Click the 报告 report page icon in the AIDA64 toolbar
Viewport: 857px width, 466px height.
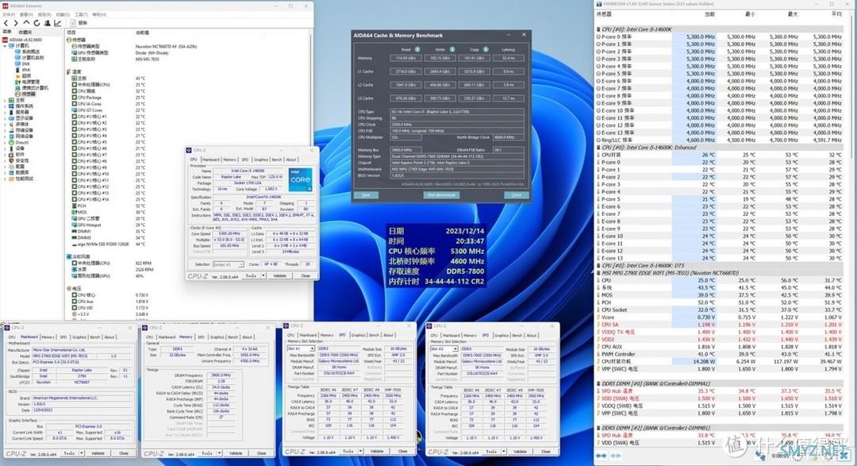pyautogui.click(x=73, y=24)
